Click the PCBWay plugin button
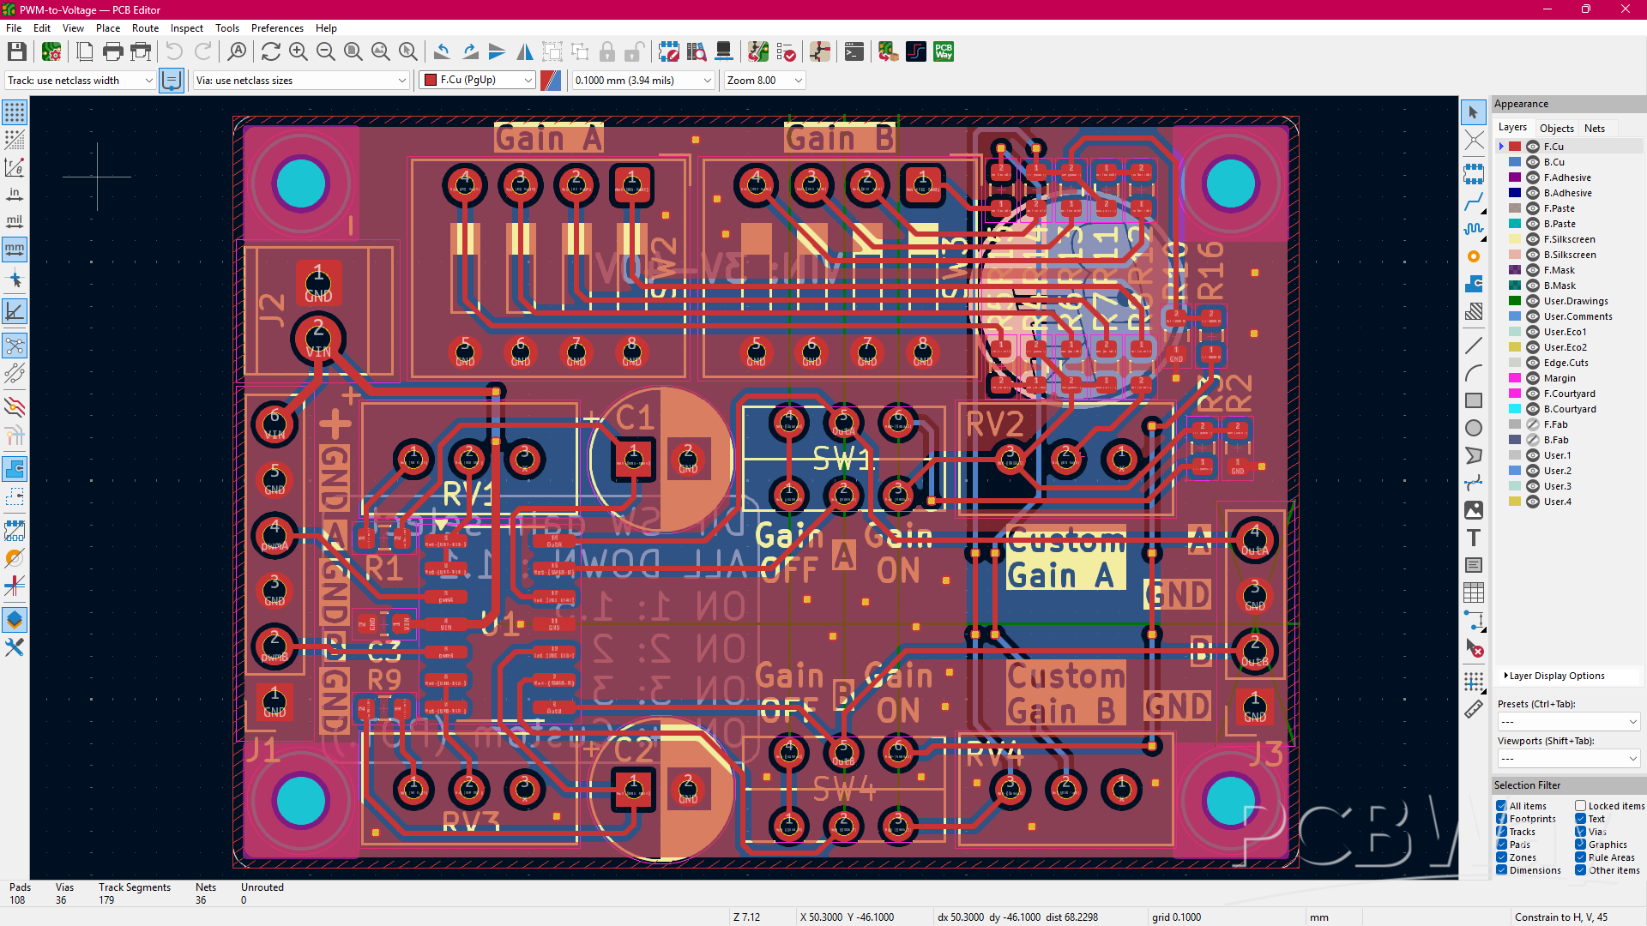The height and width of the screenshot is (926, 1647). tap(943, 51)
